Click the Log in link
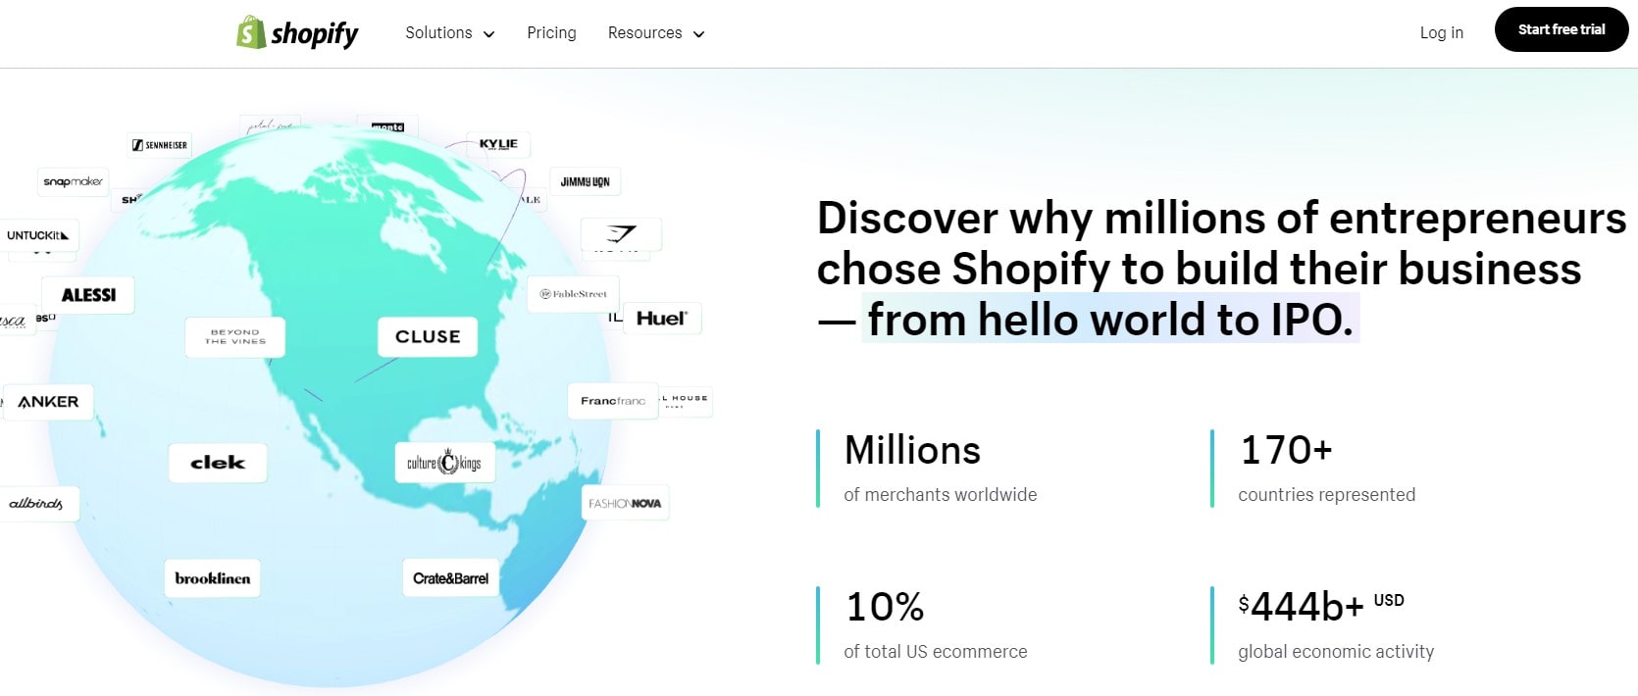 coord(1441,33)
